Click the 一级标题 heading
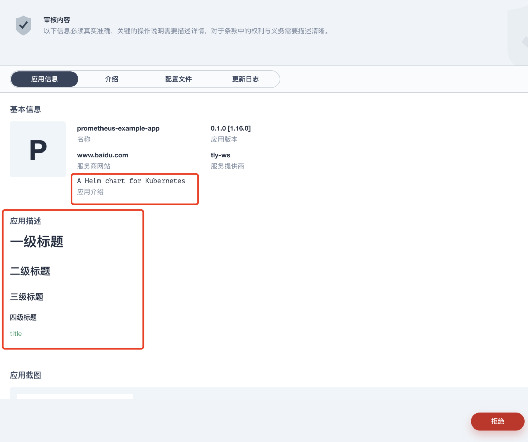This screenshot has width=528, height=442. [x=37, y=241]
